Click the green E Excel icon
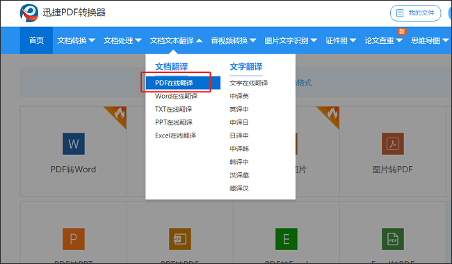 pyautogui.click(x=286, y=239)
